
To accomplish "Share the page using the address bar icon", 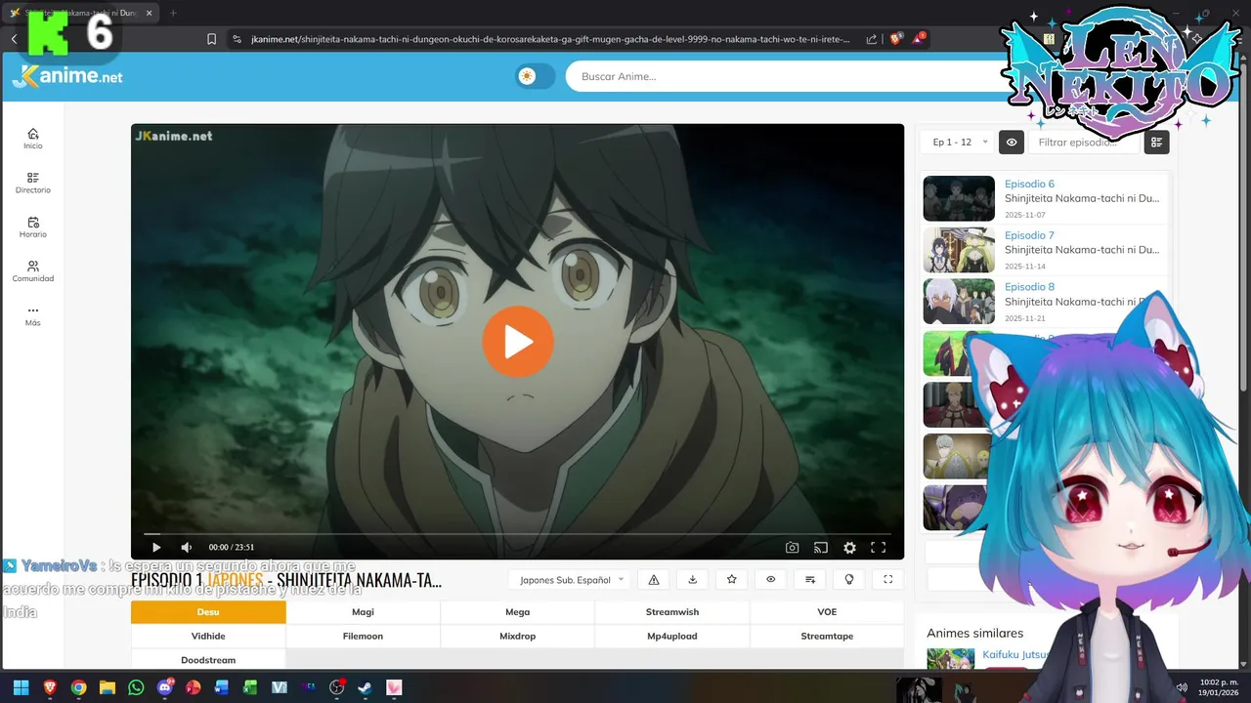I will pos(871,39).
